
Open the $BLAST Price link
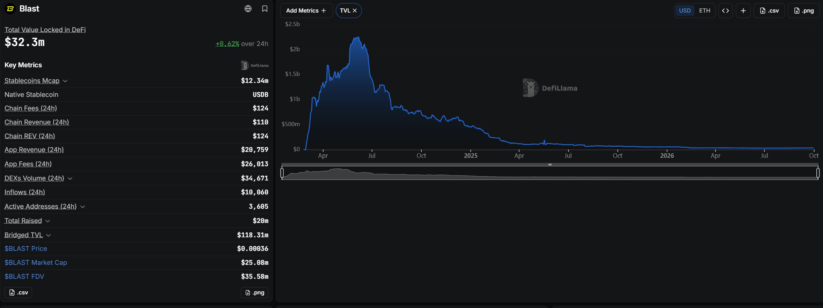(x=26, y=248)
